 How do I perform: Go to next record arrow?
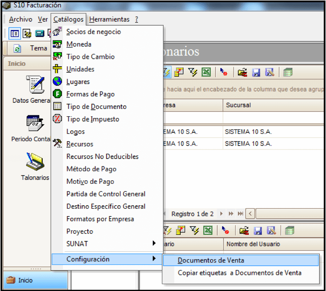tap(221, 213)
